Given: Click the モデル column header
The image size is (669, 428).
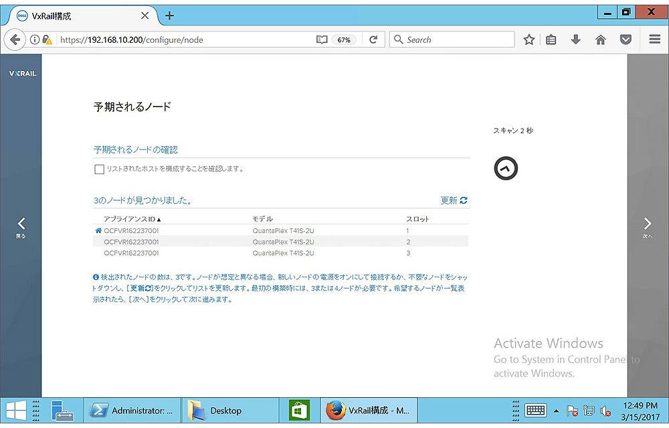Looking at the screenshot, I should 262,219.
